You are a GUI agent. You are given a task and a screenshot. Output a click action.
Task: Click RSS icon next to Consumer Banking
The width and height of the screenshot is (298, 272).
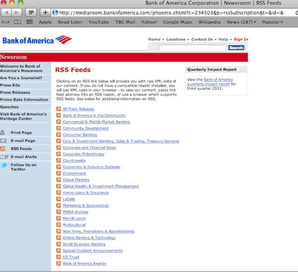tap(59, 135)
